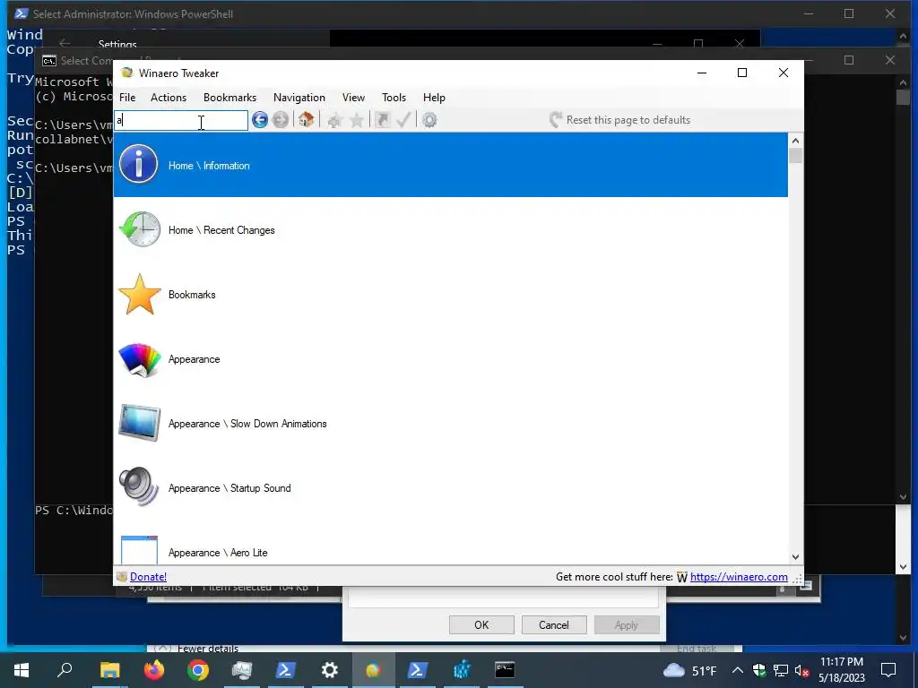Launch Chrome from taskbar
This screenshot has height=688, width=918.
coord(198,670)
